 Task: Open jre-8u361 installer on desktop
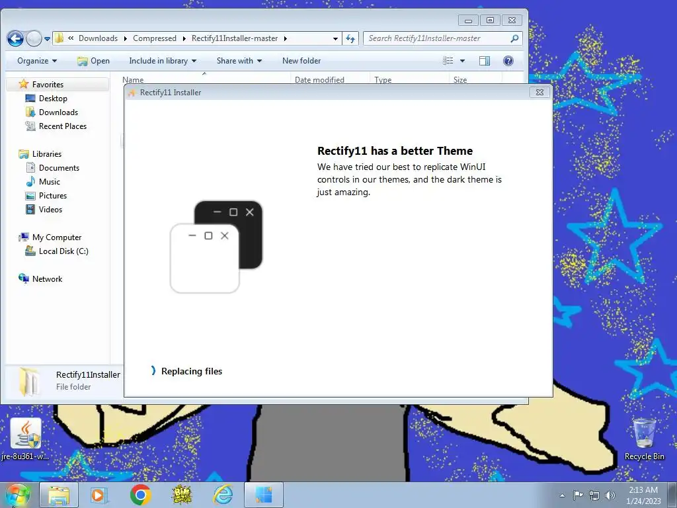tap(26, 439)
